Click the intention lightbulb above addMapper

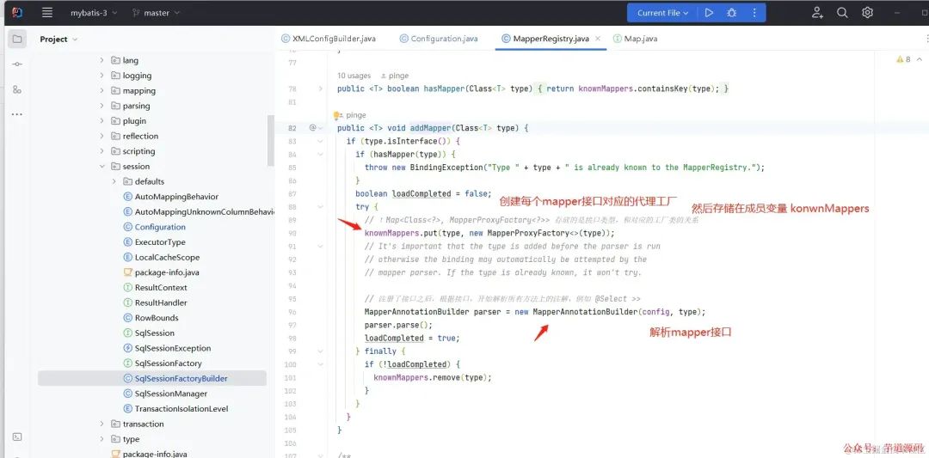click(336, 115)
